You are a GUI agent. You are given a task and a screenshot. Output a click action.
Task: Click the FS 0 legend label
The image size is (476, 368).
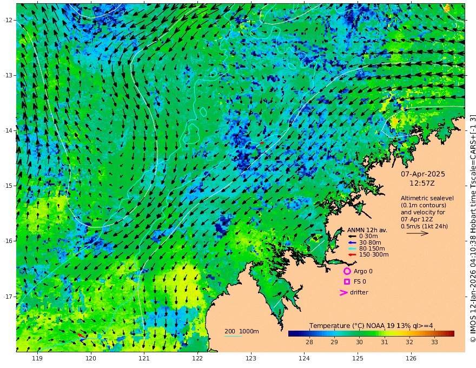click(x=360, y=282)
